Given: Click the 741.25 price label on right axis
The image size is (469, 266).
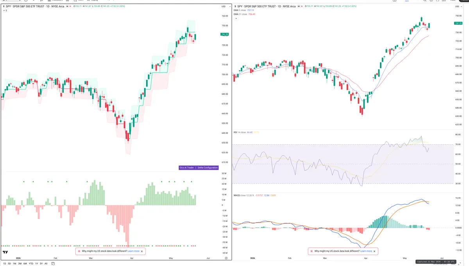Looking at the screenshot, I should tap(459, 23).
